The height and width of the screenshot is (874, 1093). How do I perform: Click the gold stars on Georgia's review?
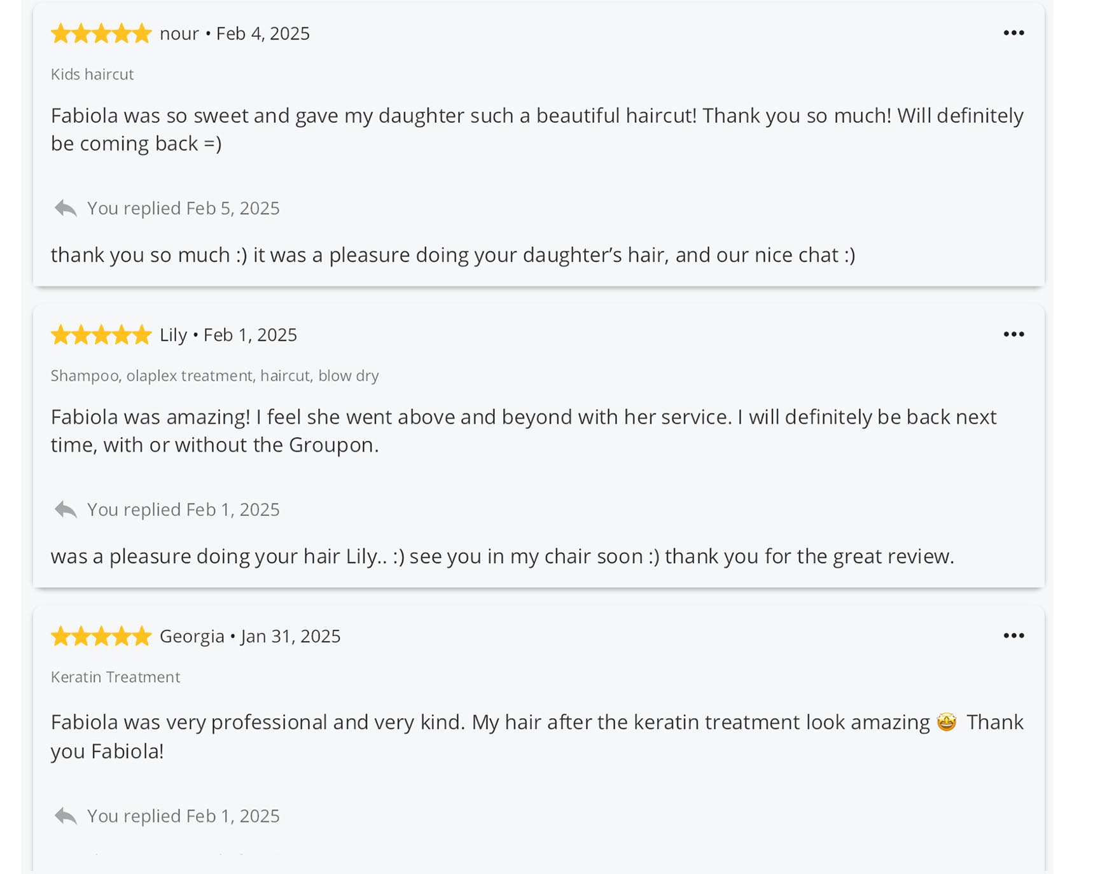(101, 637)
